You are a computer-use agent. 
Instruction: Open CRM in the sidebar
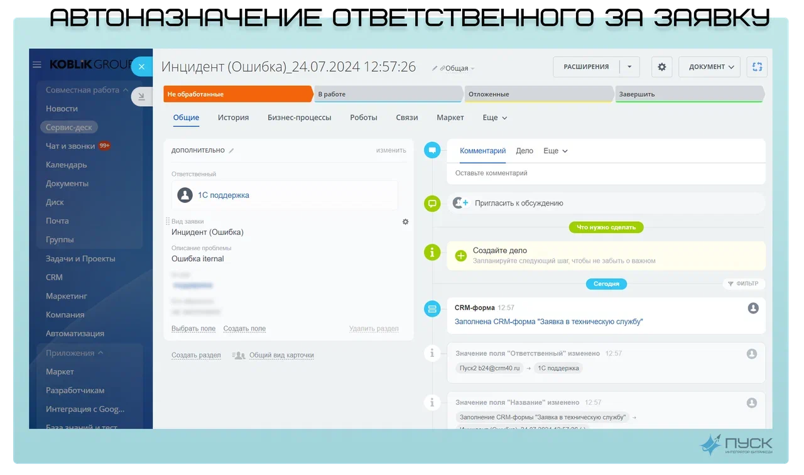point(54,277)
